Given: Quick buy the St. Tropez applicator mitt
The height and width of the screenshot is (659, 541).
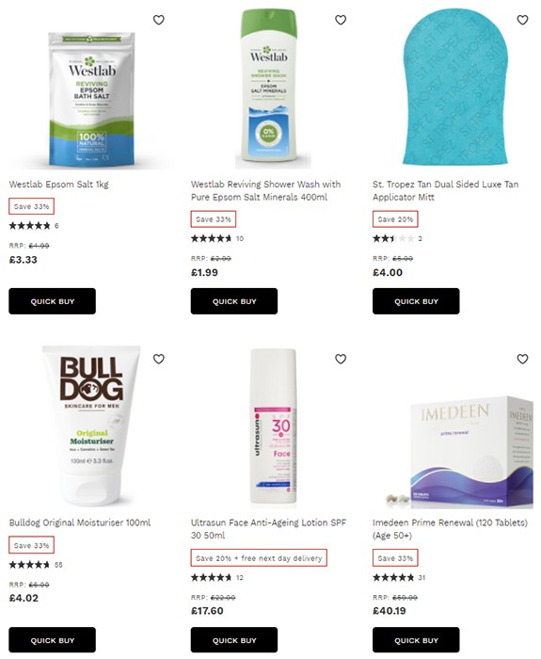Looking at the screenshot, I should 416,301.
